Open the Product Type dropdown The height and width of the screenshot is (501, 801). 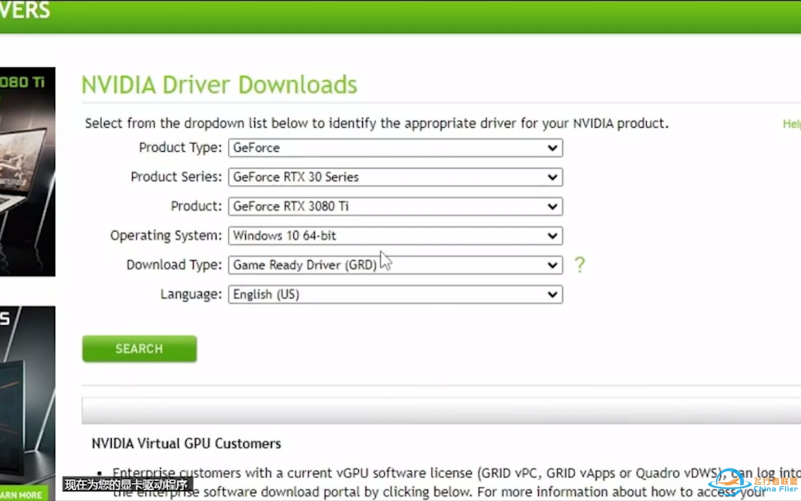coord(395,148)
